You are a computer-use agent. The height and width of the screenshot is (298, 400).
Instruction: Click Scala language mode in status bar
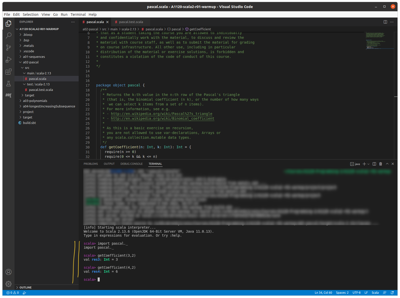[x=375, y=293]
